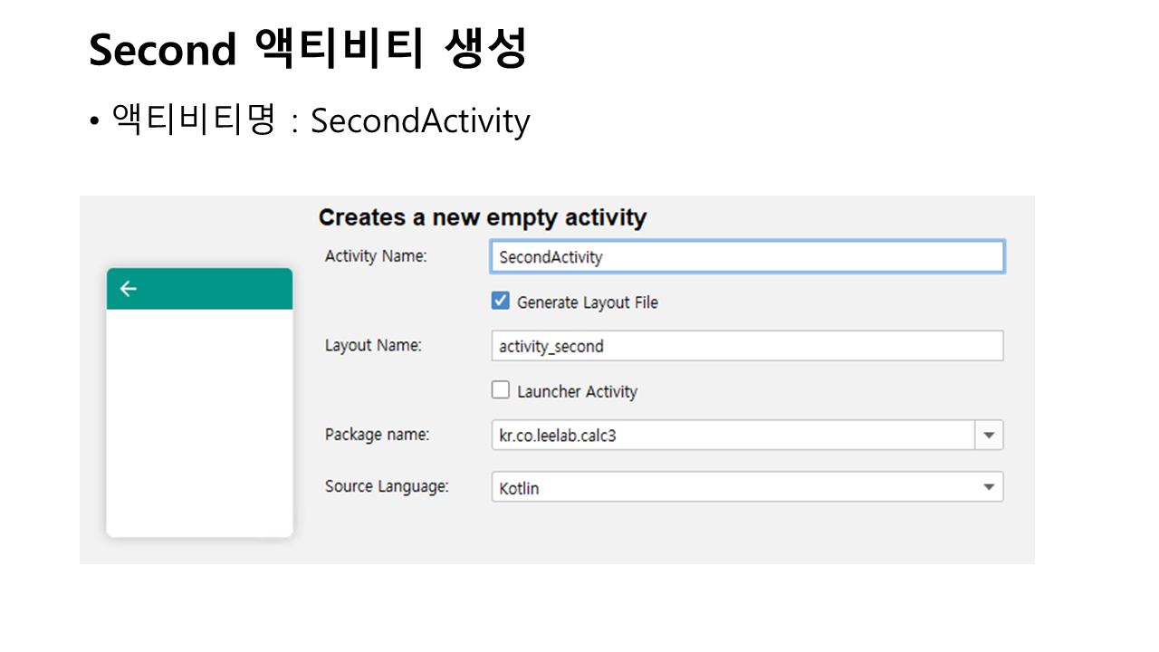Click the 'Creates a new empty activity' heading
Viewport: 1159px width, 652px height.
pos(483,217)
